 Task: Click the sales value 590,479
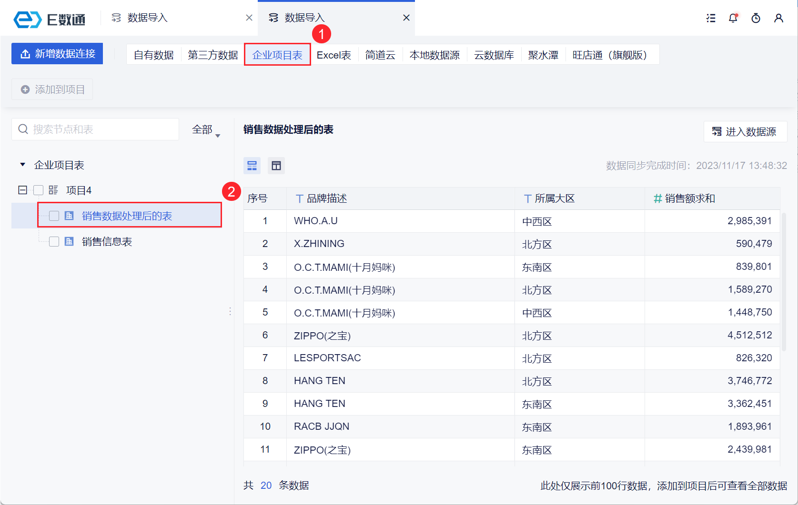click(x=754, y=244)
